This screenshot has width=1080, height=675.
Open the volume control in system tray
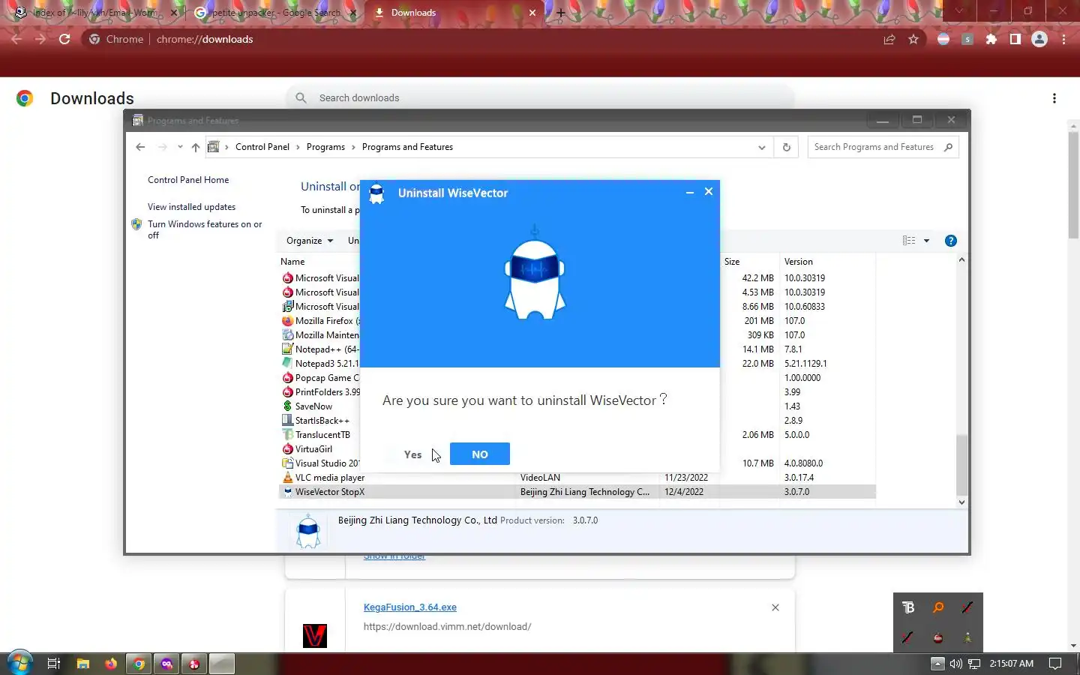[955, 664]
